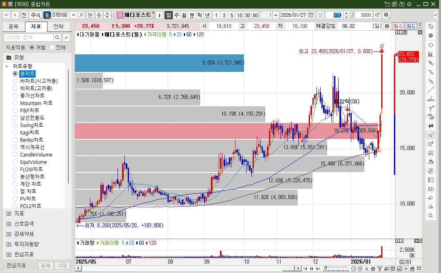Click the 등록 button
The height and width of the screenshot is (273, 441).
46,265
